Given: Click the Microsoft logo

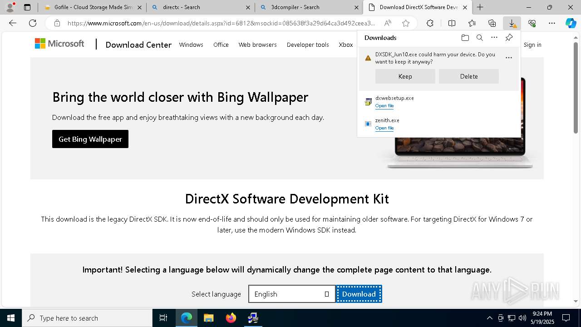Looking at the screenshot, I should point(59,44).
